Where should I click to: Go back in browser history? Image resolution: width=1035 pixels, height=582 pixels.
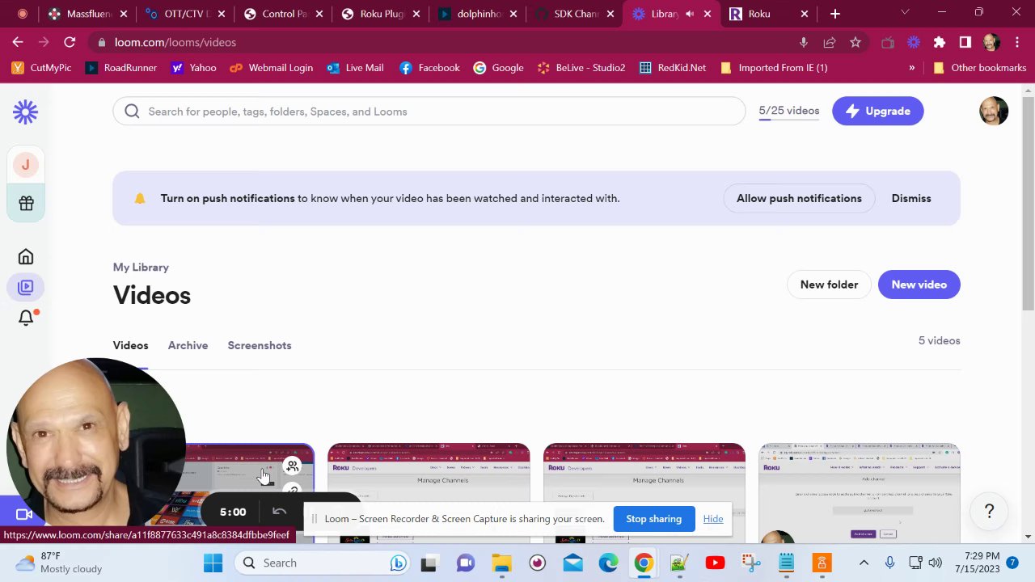coord(18,42)
